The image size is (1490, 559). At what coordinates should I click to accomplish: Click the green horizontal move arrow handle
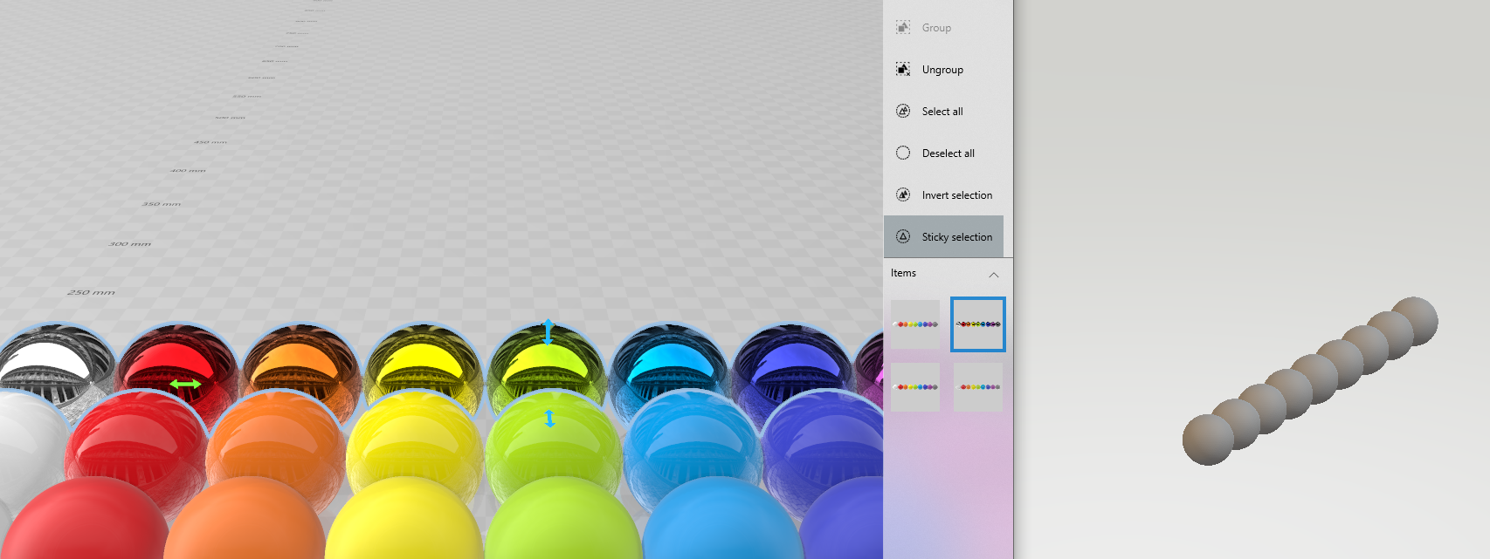click(185, 384)
